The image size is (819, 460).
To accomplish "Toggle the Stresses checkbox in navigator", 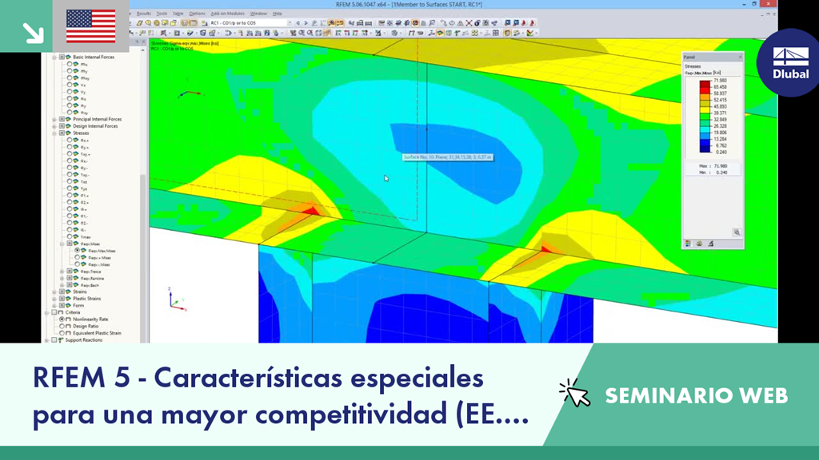I will [x=62, y=133].
